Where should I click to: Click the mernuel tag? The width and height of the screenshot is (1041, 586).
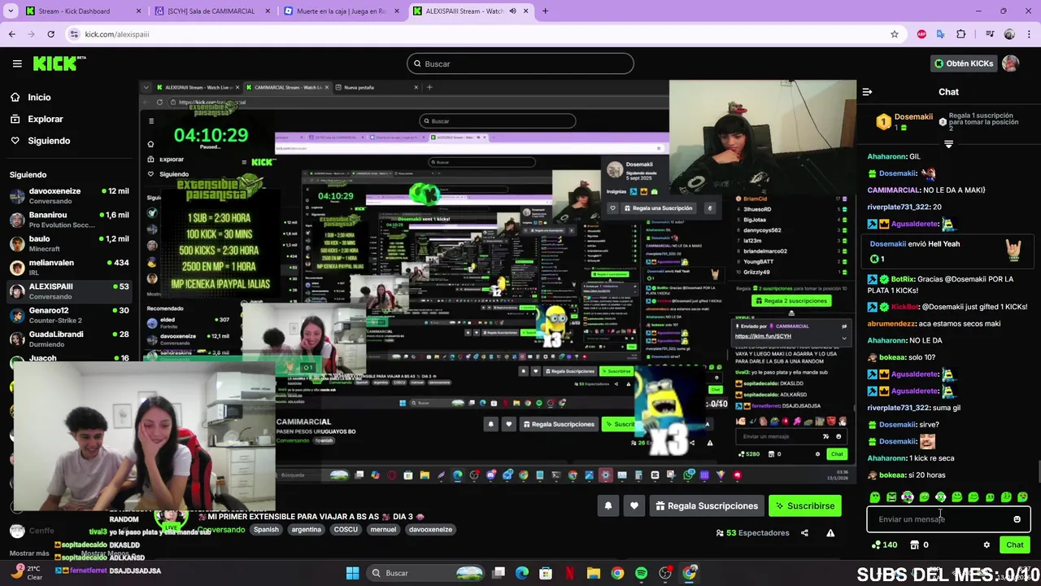pyautogui.click(x=383, y=530)
